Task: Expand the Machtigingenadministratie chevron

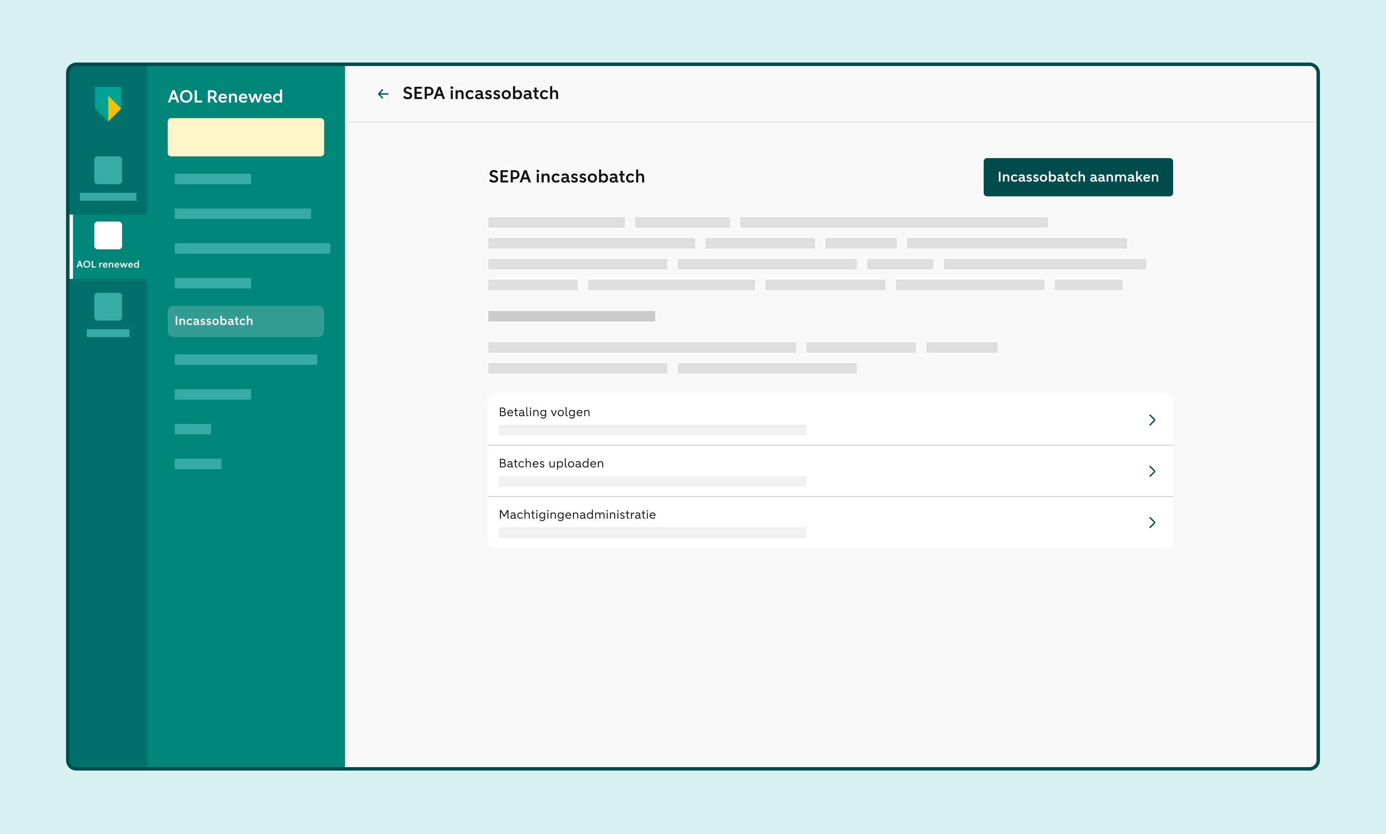Action: tap(1152, 523)
